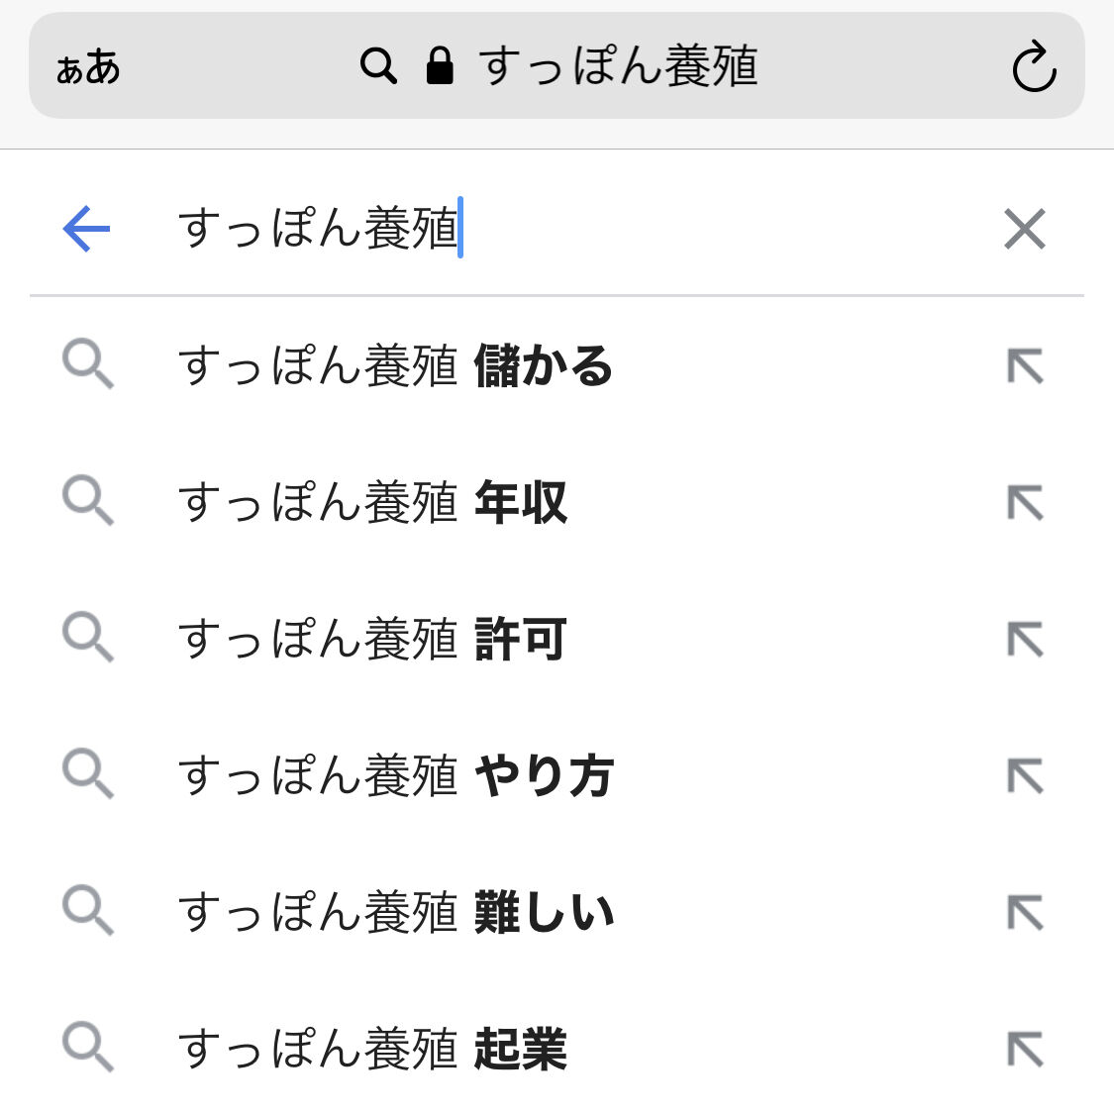Open the ぁあ reader format menu
1114x1115 pixels.
88,67
